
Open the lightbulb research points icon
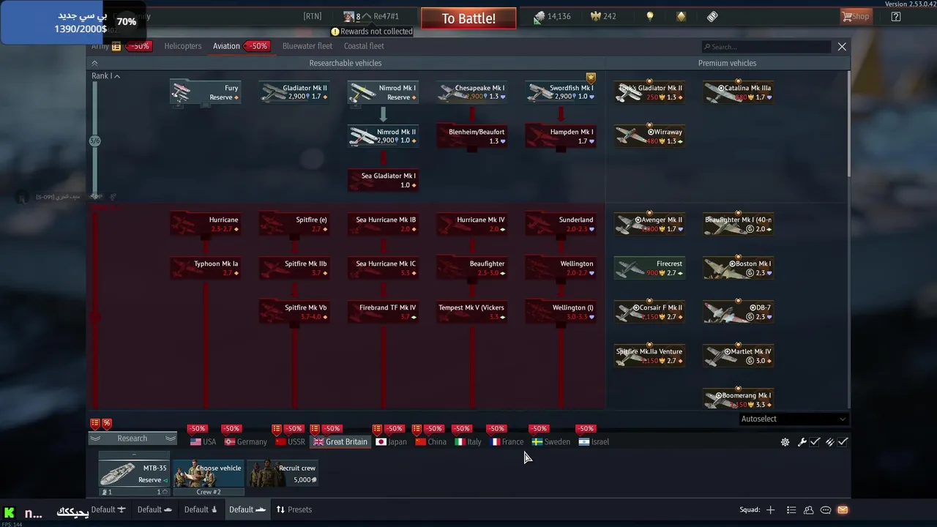[649, 16]
